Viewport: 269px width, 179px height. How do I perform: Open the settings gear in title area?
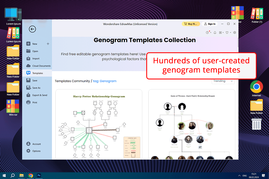[235, 32]
